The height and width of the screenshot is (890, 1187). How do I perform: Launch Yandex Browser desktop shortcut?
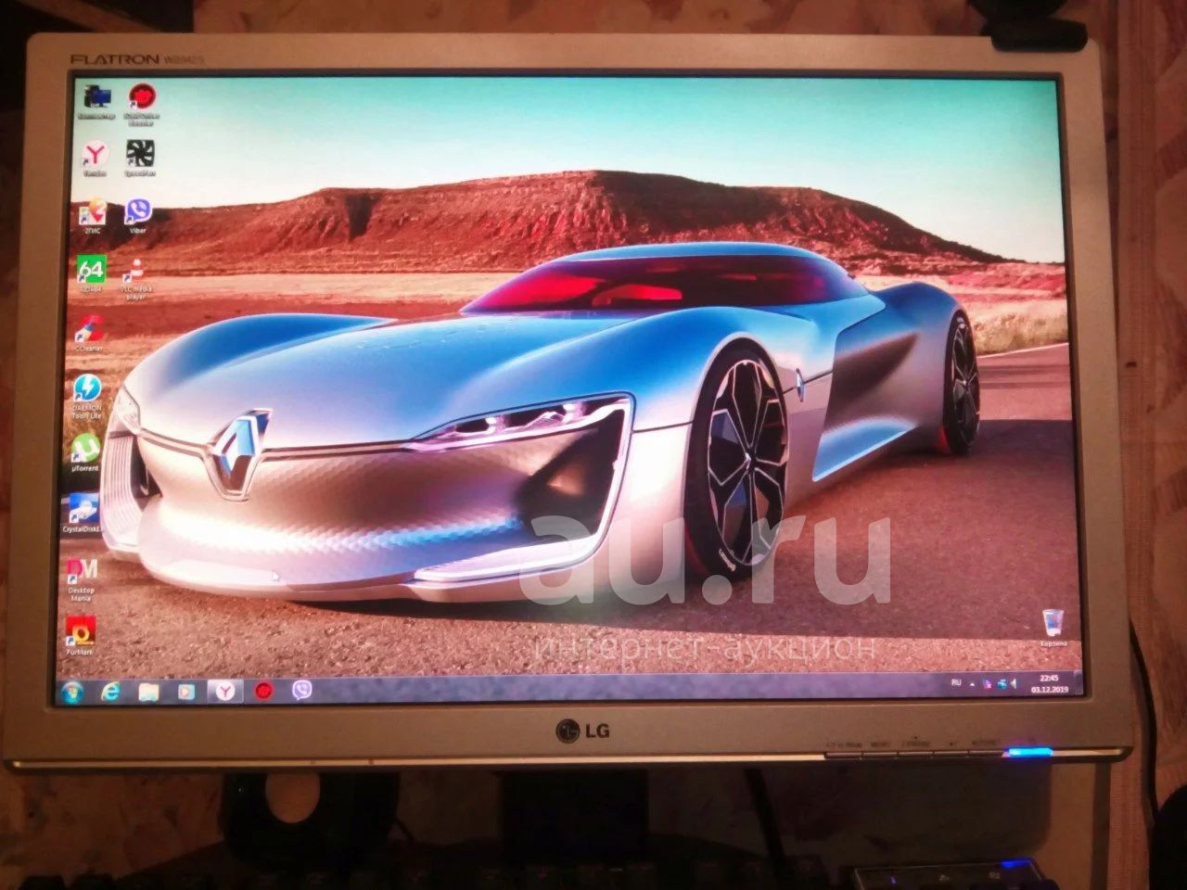coord(95,159)
